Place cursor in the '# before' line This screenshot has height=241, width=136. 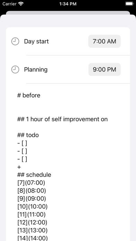(29, 95)
